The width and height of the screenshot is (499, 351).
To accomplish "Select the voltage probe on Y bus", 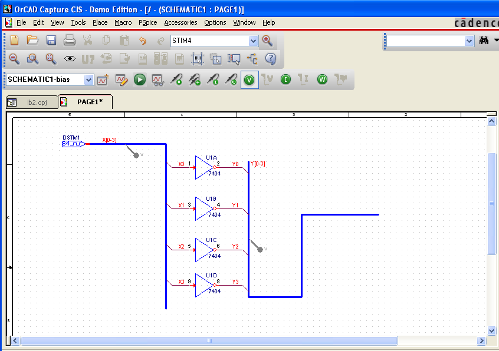I will point(257,246).
